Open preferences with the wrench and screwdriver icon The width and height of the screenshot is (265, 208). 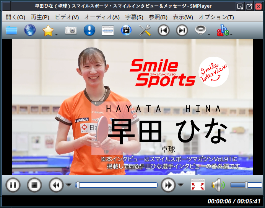click(145, 30)
